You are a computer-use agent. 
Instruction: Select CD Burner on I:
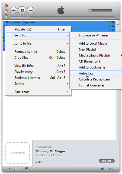(96, 61)
